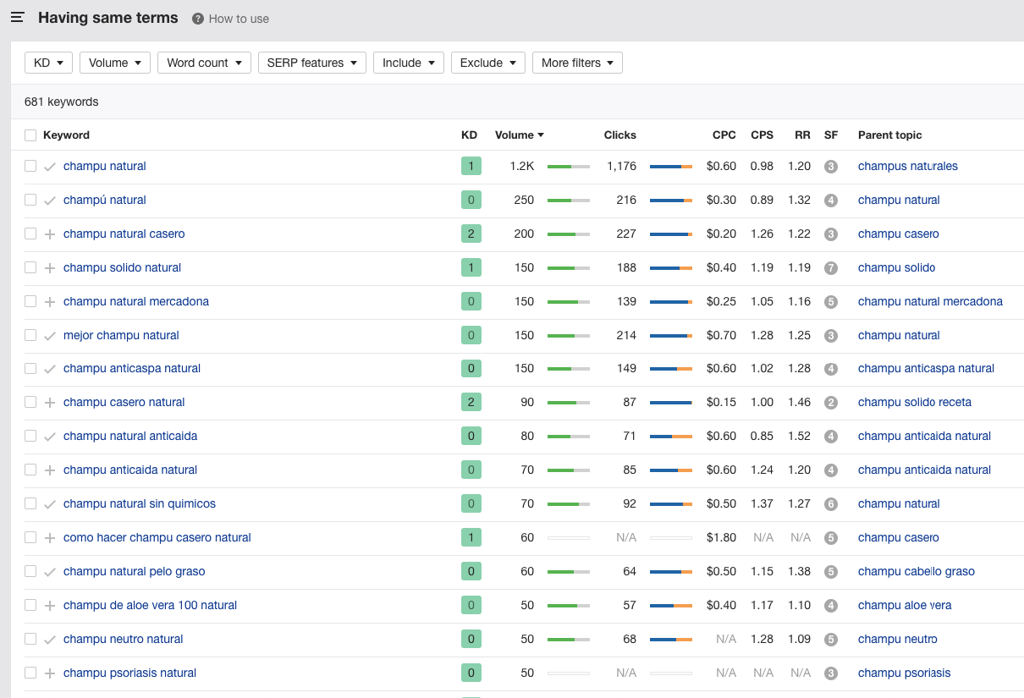The image size is (1024, 698).
Task: Click the green KD badge for champu natural
Action: [471, 166]
